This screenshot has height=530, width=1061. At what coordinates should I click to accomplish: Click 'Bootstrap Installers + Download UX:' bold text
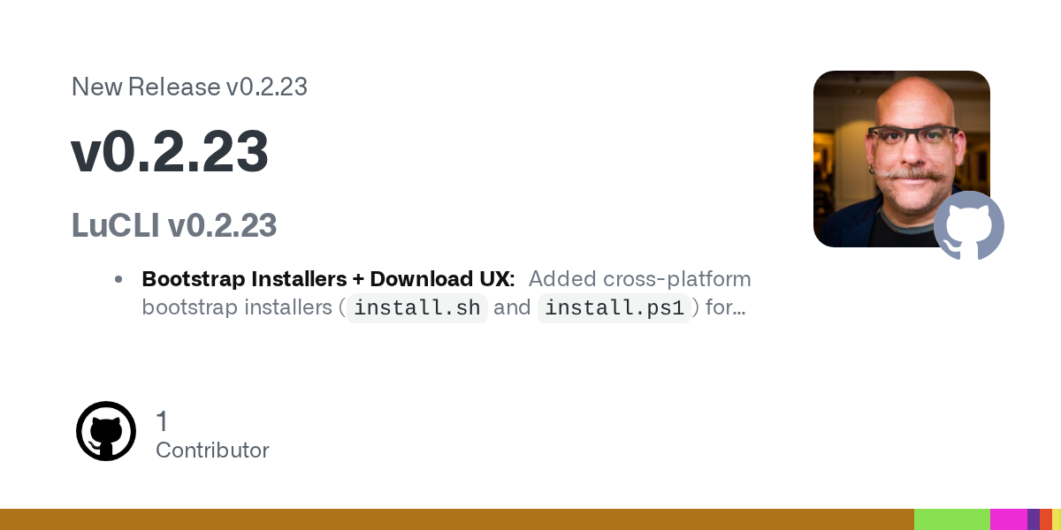(328, 279)
